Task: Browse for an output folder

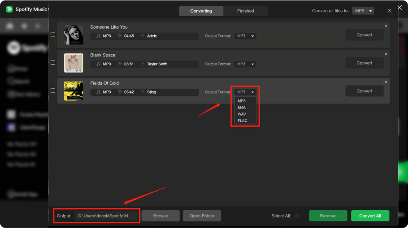Action: point(161,216)
